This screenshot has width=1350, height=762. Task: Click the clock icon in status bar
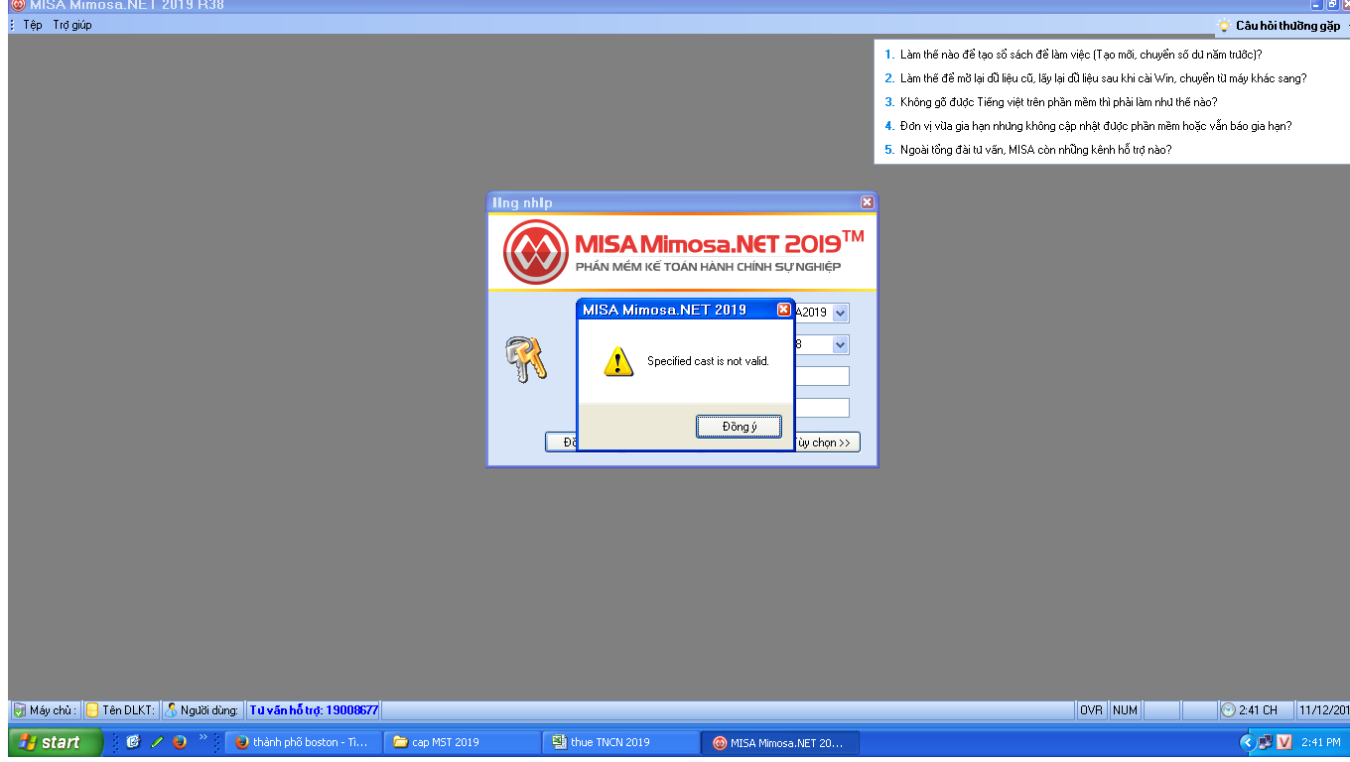pyautogui.click(x=1228, y=710)
